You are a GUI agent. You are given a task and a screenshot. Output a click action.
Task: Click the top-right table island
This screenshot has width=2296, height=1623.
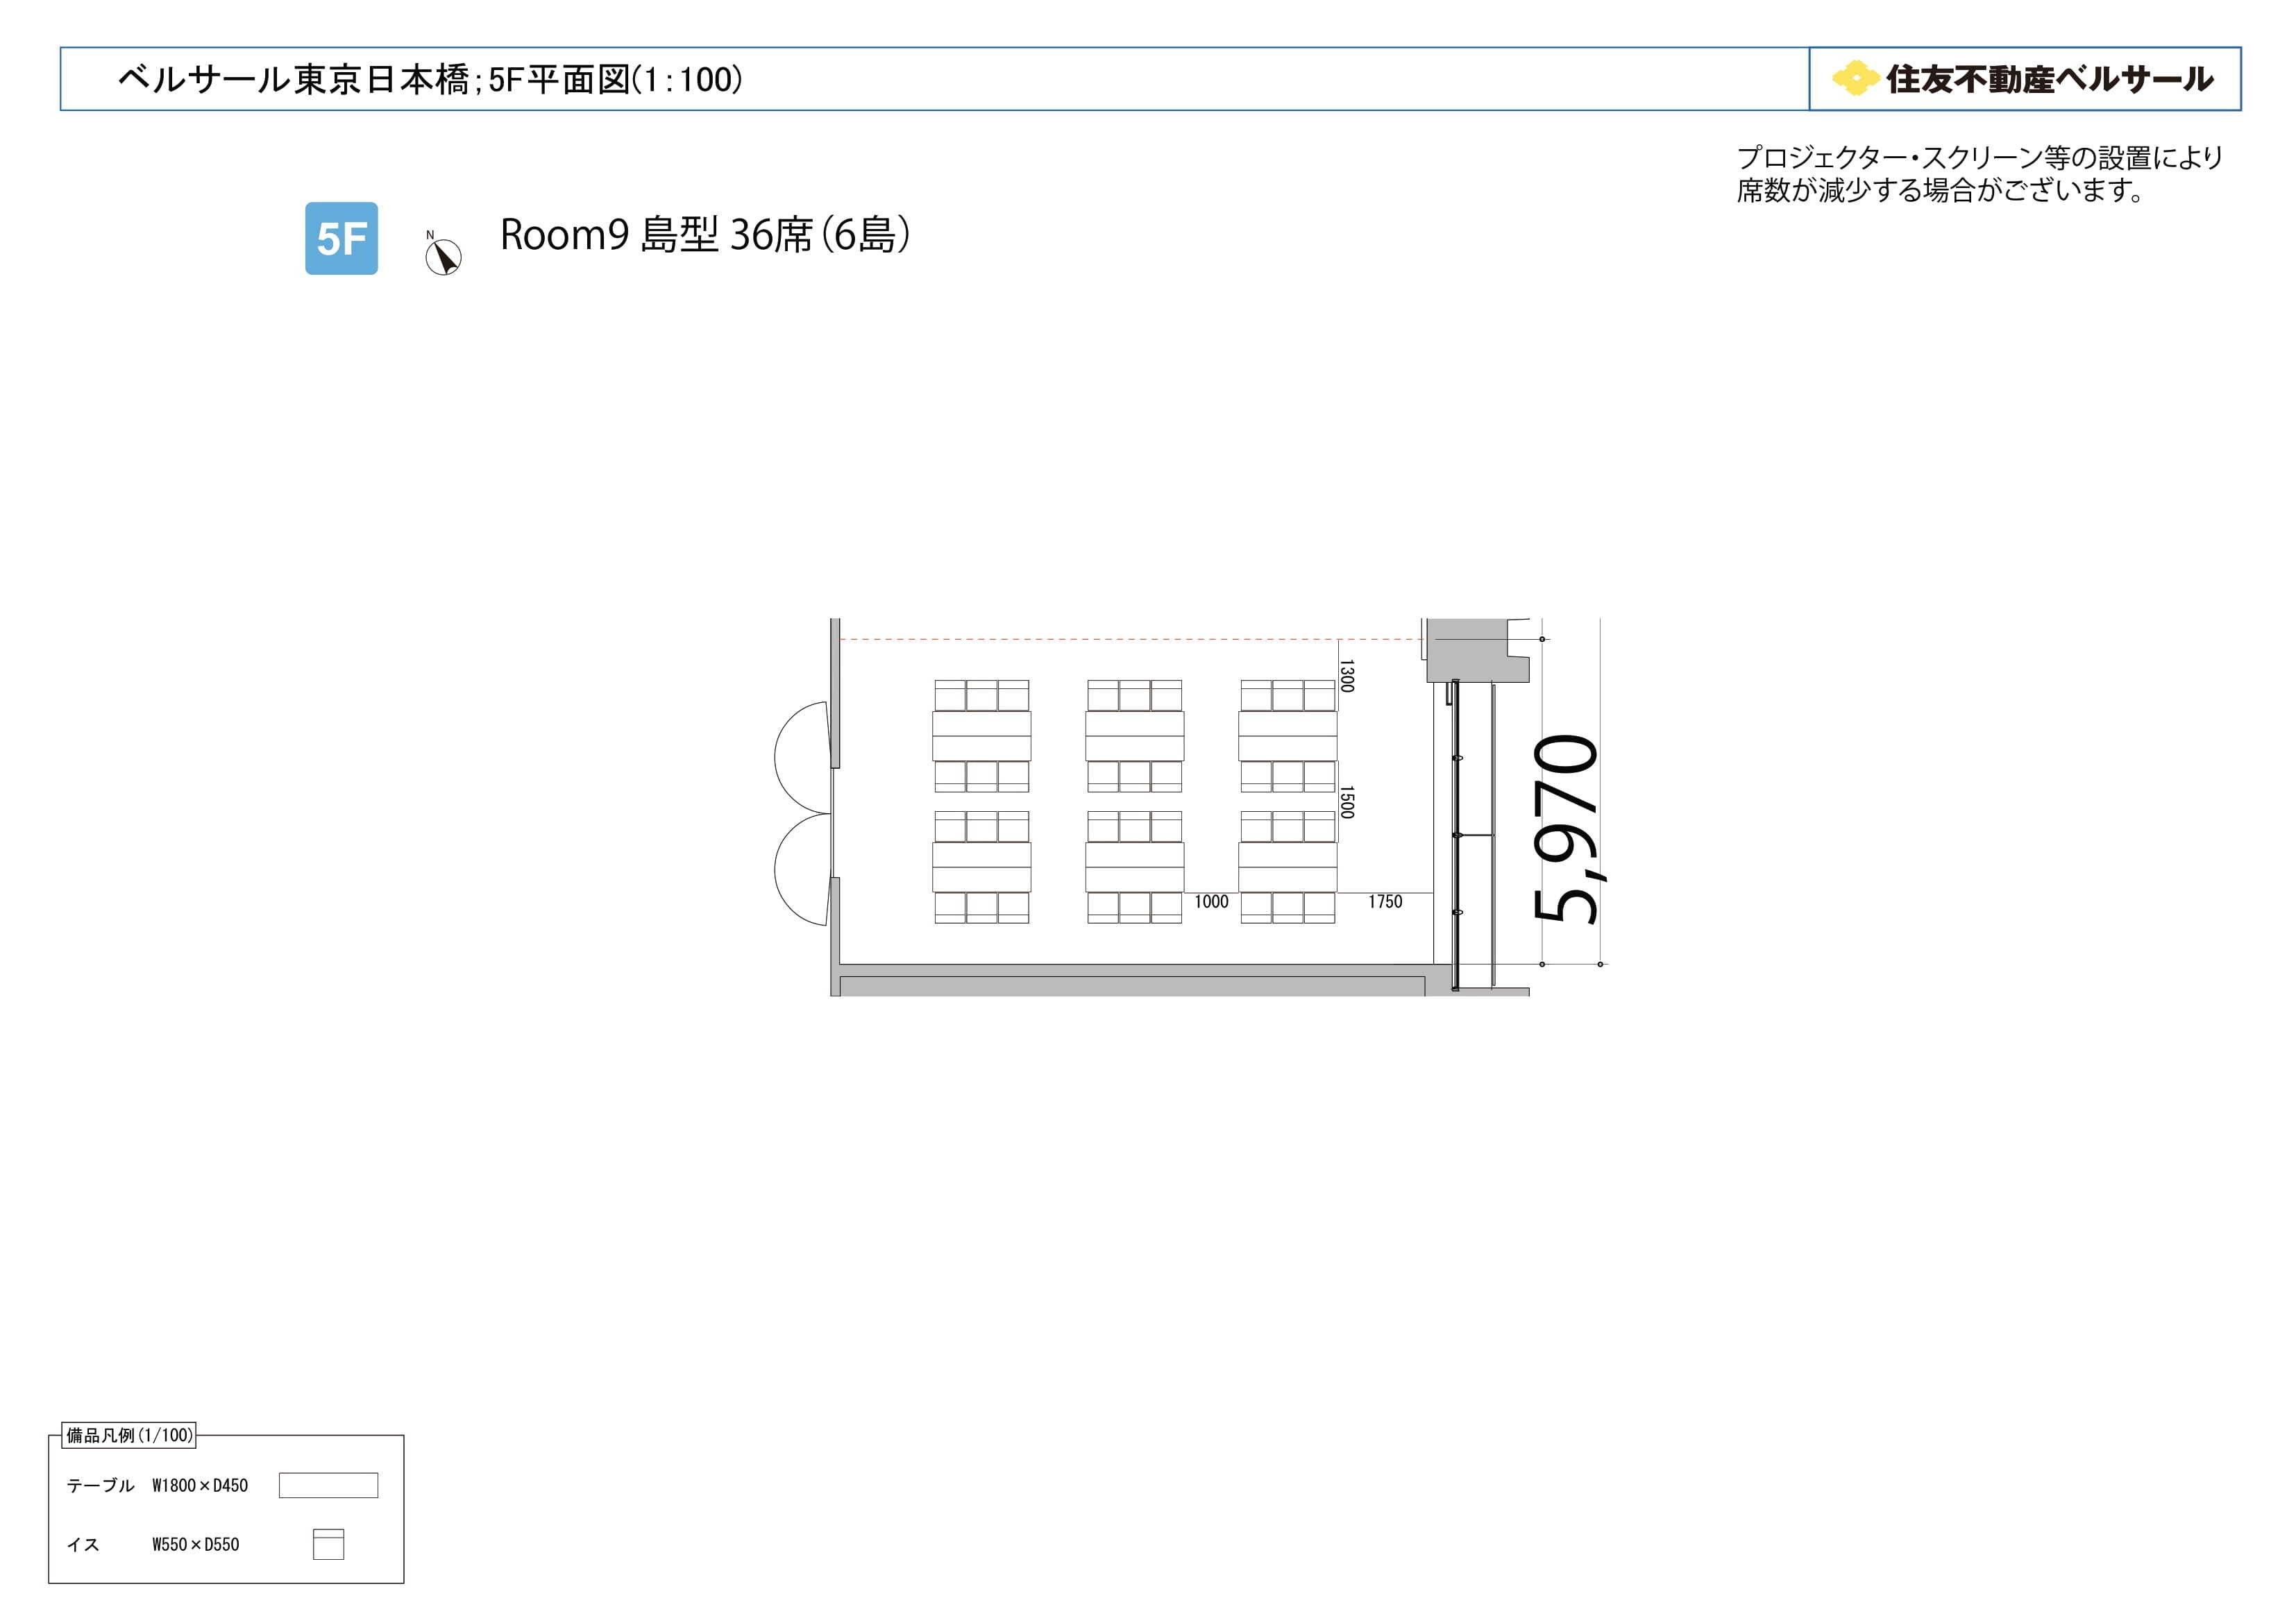1288,736
